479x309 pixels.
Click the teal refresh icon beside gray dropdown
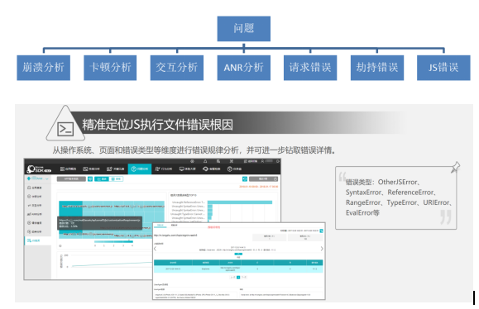point(245,179)
